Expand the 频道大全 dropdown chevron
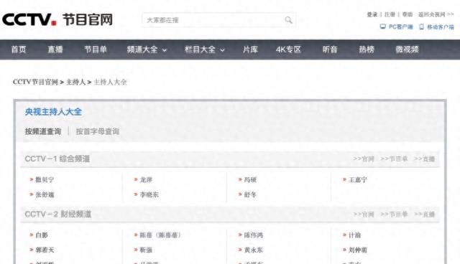460x264 pixels. (x=165, y=50)
